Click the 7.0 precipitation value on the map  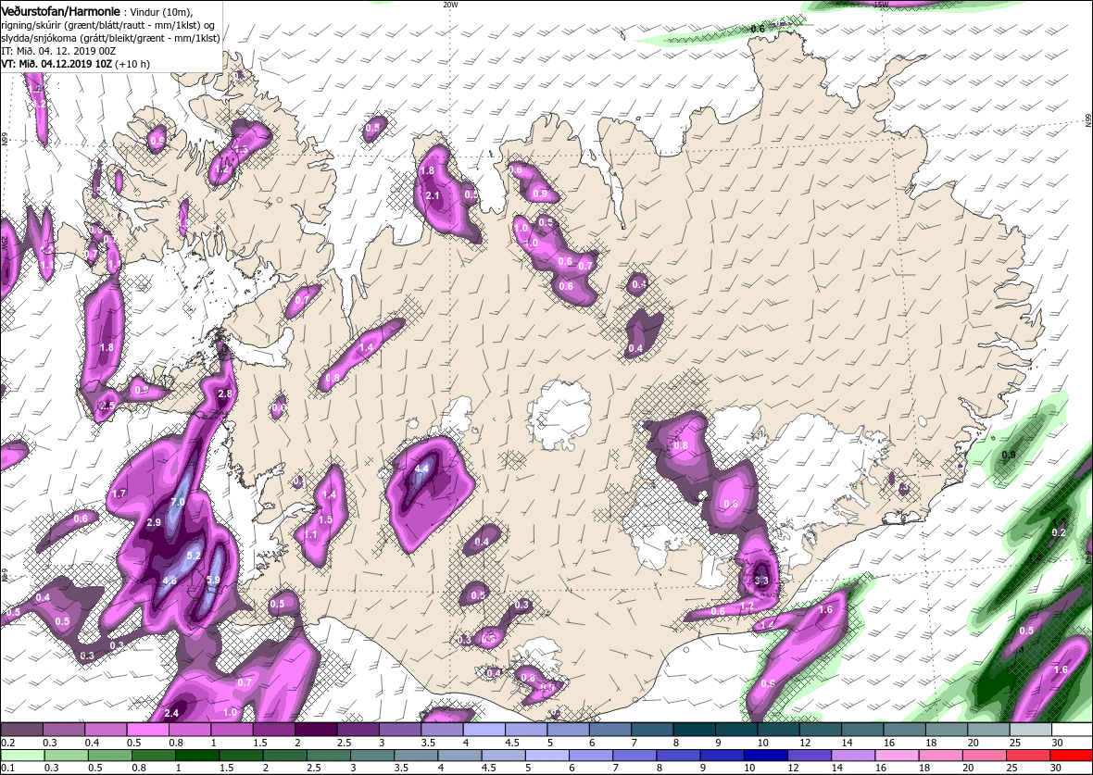click(x=177, y=502)
